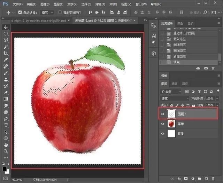Click the fx layer style icon
Image resolution: width=223 pixels, height=183 pixels.
point(179,178)
